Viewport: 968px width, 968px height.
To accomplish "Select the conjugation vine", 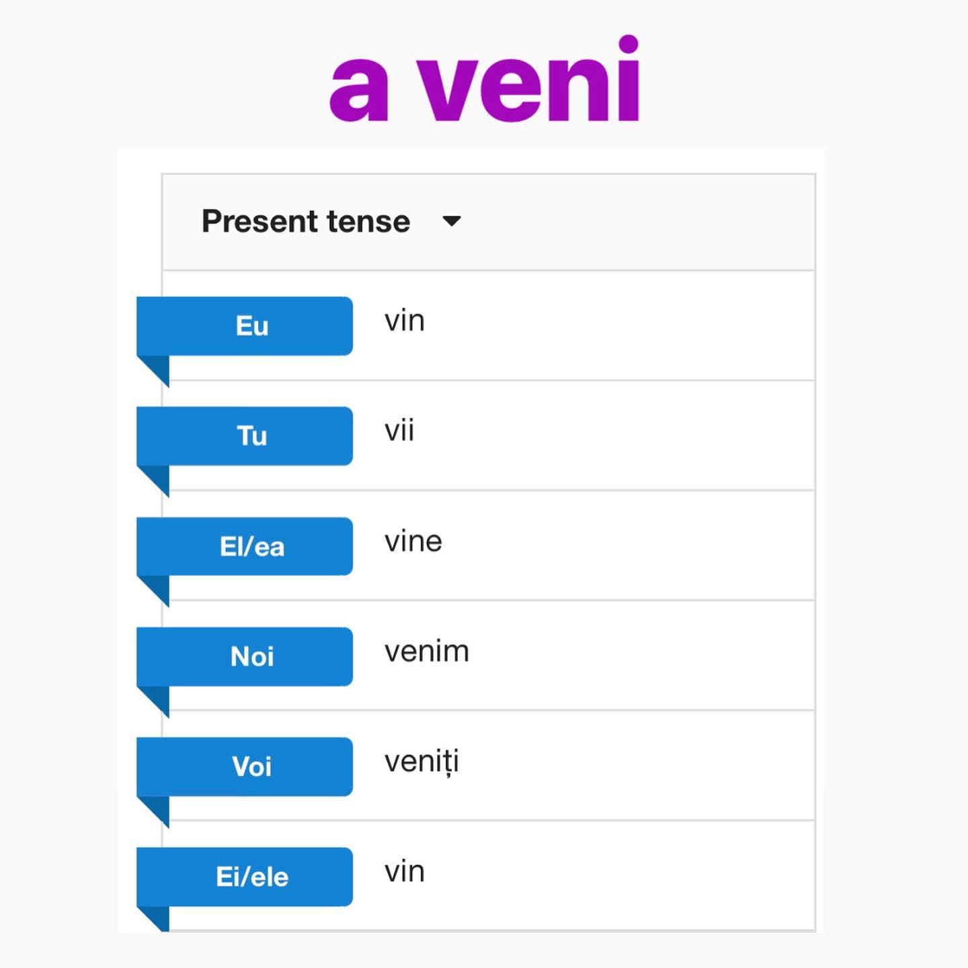I will (413, 541).
